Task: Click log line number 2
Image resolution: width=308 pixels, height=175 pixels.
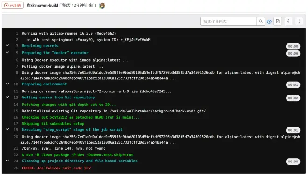Action: pyautogui.click(x=17, y=40)
